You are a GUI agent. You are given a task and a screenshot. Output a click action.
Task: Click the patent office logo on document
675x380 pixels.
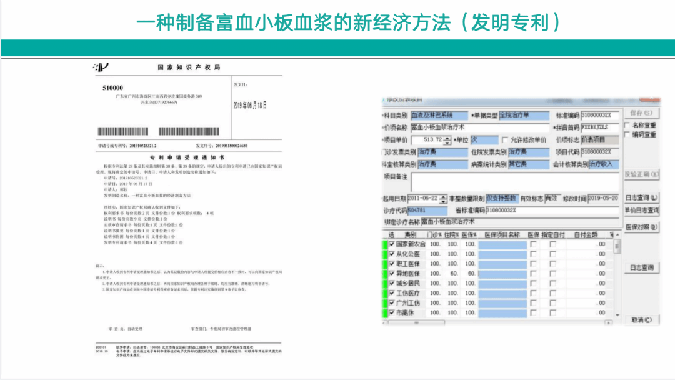coord(101,67)
